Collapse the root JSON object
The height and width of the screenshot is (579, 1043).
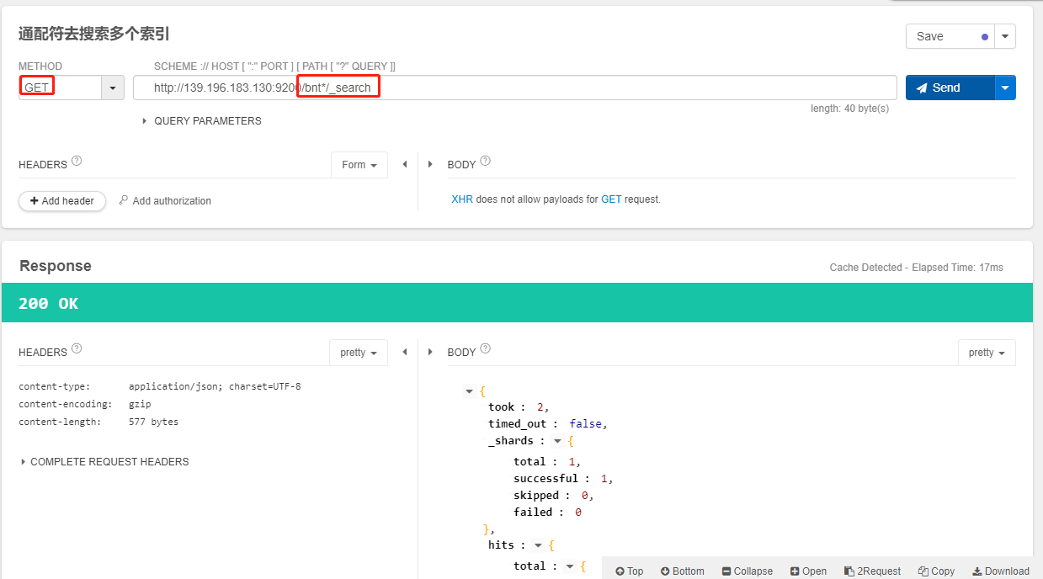pos(470,391)
